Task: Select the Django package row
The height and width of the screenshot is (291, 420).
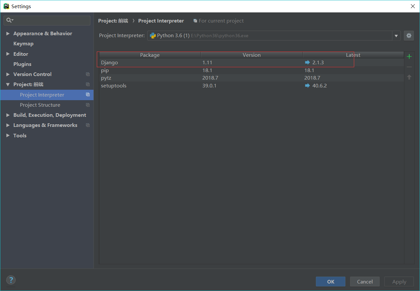Action: pos(252,62)
